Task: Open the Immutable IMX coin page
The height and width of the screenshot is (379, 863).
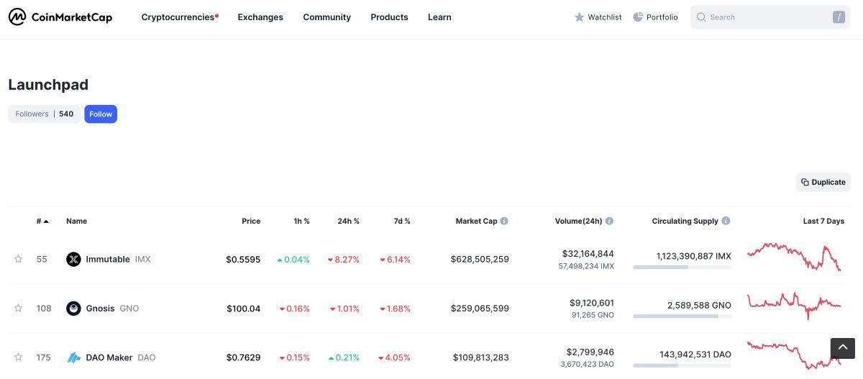Action: (x=109, y=259)
